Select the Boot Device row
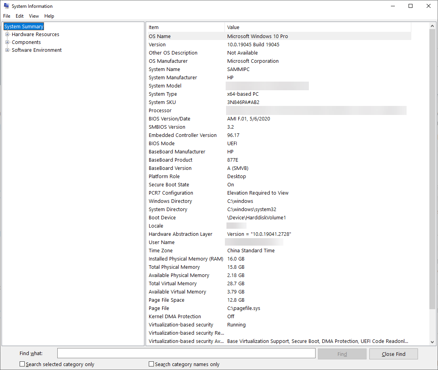Screen dimensions: 438x370 point(279,217)
